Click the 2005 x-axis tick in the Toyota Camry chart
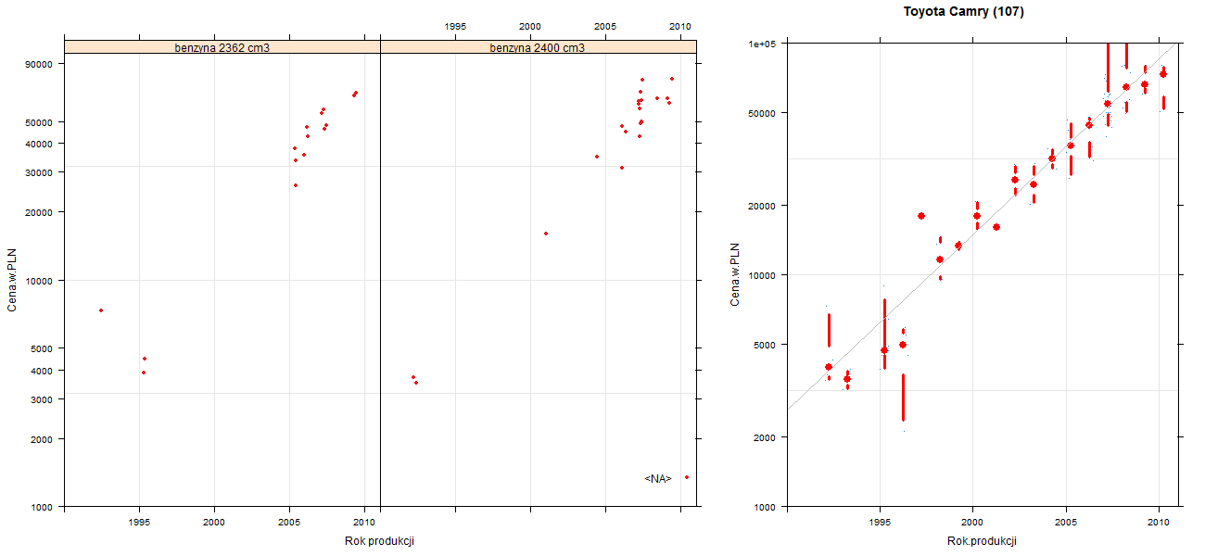Image resolution: width=1205 pixels, height=556 pixels. click(x=1066, y=523)
